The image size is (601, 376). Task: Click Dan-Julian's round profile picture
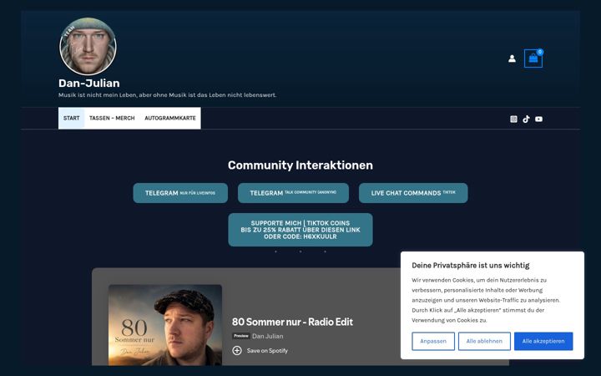tap(88, 47)
